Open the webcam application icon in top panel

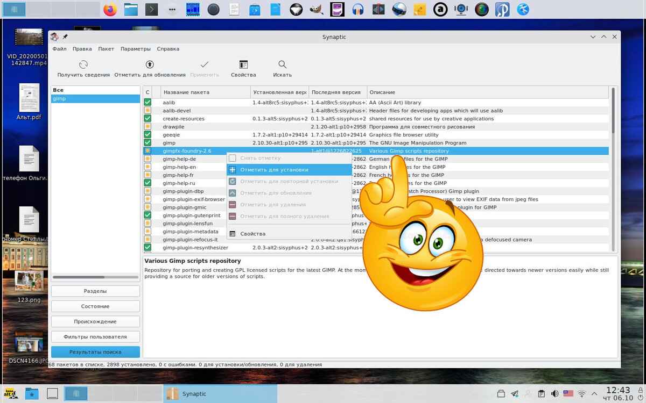point(460,9)
